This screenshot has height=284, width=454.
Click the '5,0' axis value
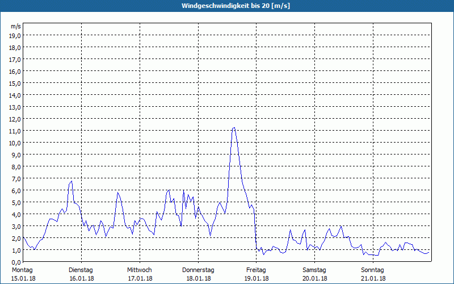pyautogui.click(x=16, y=203)
